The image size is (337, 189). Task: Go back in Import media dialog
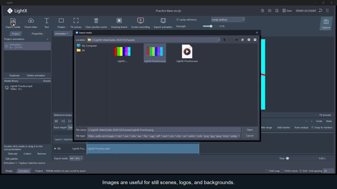pyautogui.click(x=224, y=40)
